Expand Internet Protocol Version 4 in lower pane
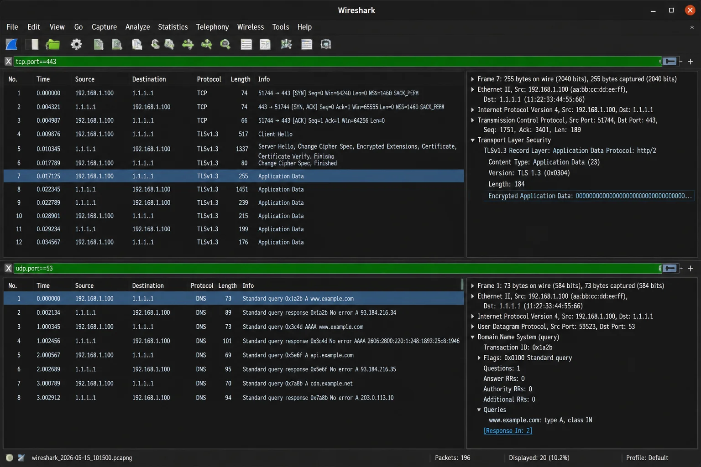The image size is (701, 467). point(473,316)
